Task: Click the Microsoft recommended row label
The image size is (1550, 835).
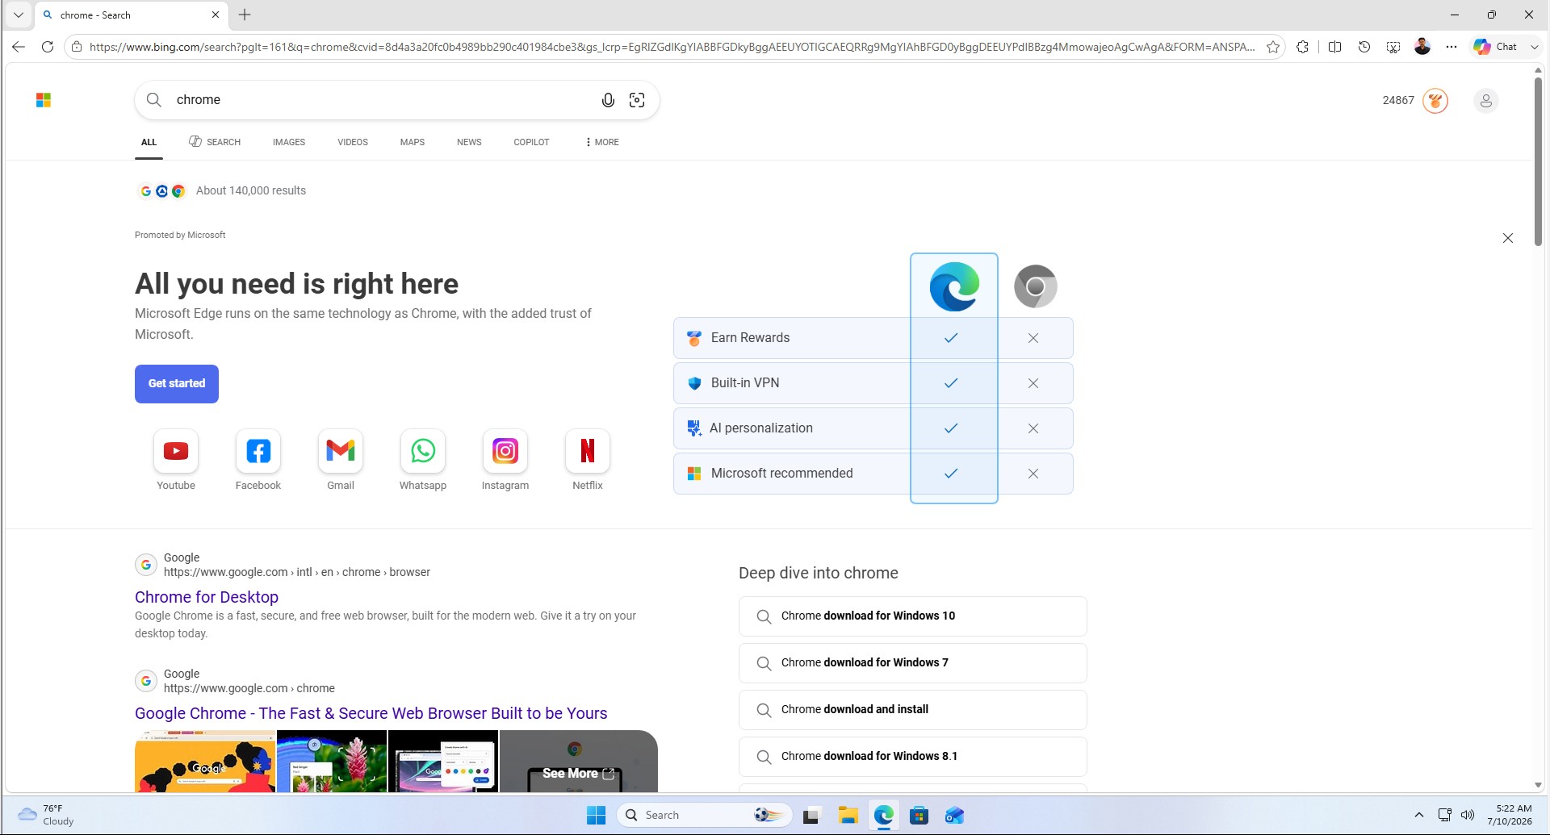Action: click(x=781, y=474)
